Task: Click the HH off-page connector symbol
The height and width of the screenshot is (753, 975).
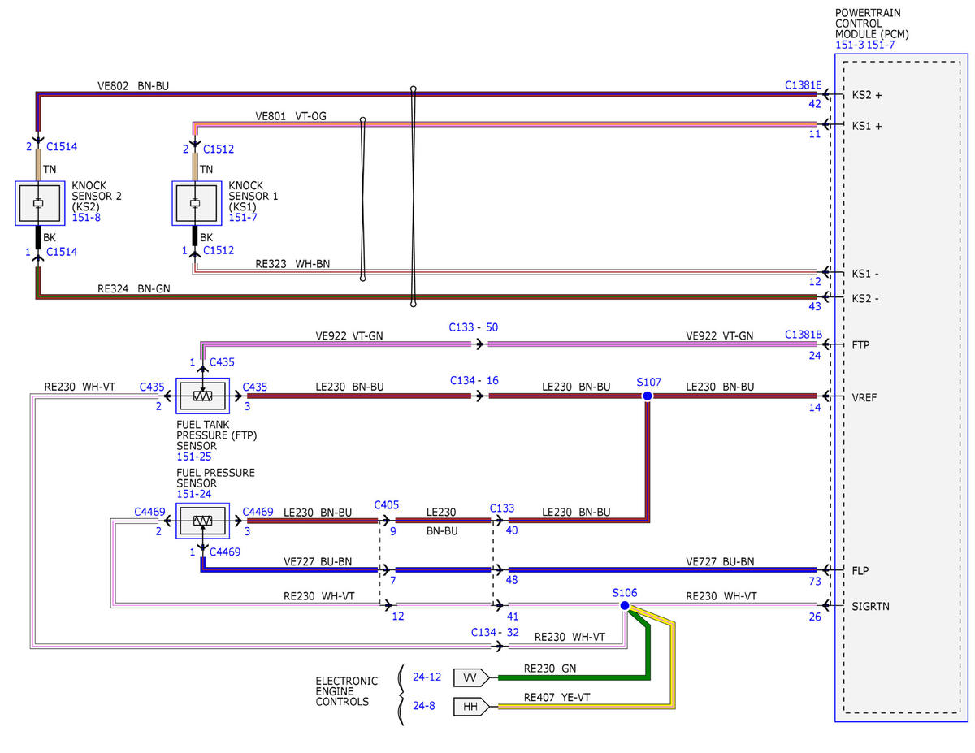Action: pyautogui.click(x=470, y=707)
